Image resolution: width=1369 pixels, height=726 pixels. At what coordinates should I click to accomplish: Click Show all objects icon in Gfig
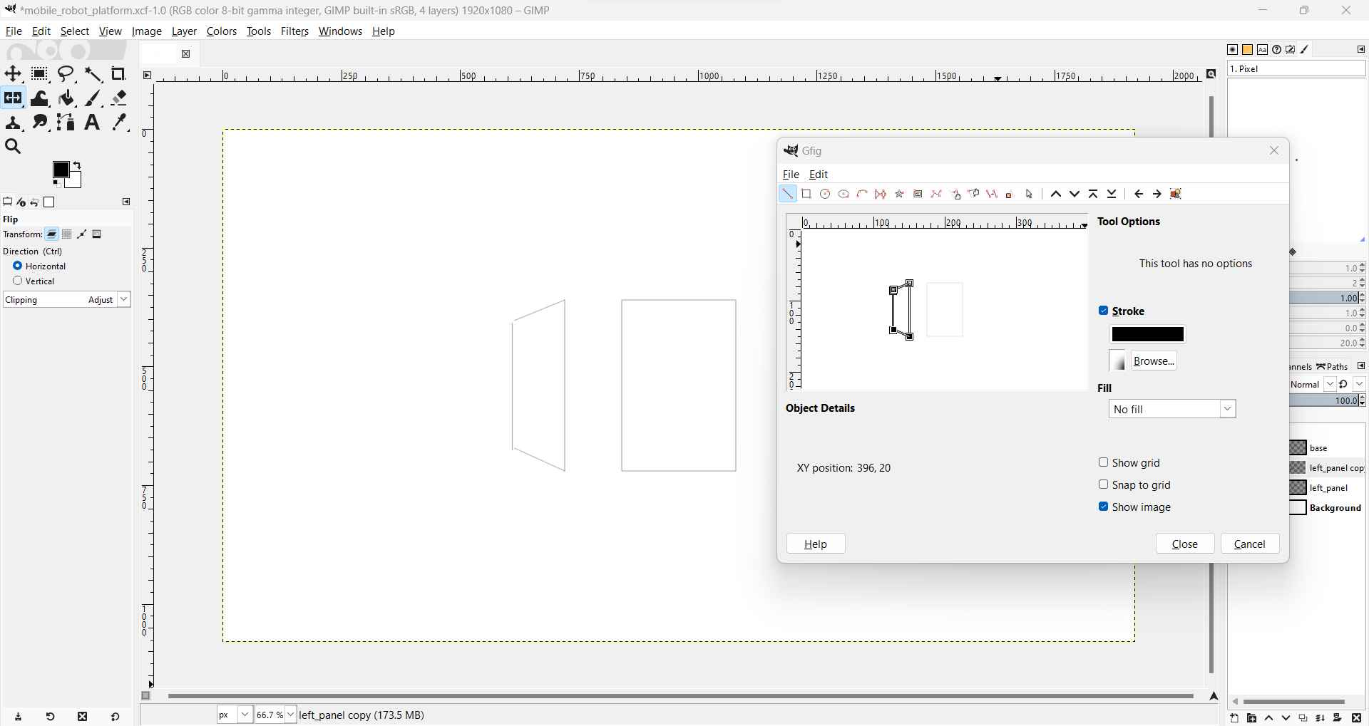click(x=1177, y=195)
